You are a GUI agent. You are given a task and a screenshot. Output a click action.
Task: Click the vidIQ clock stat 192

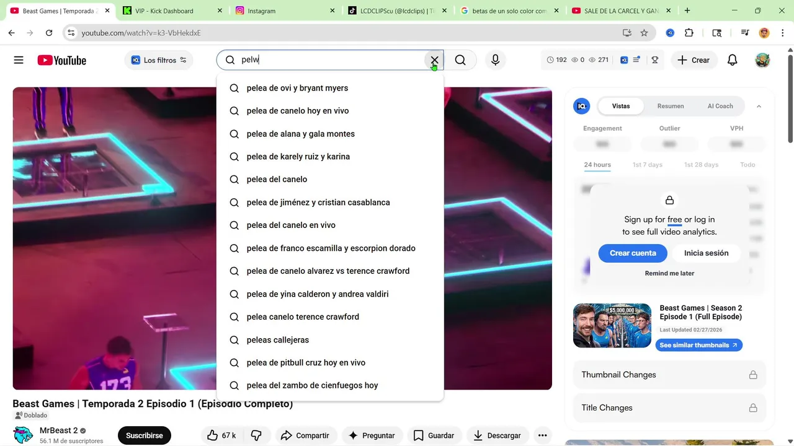(557, 60)
